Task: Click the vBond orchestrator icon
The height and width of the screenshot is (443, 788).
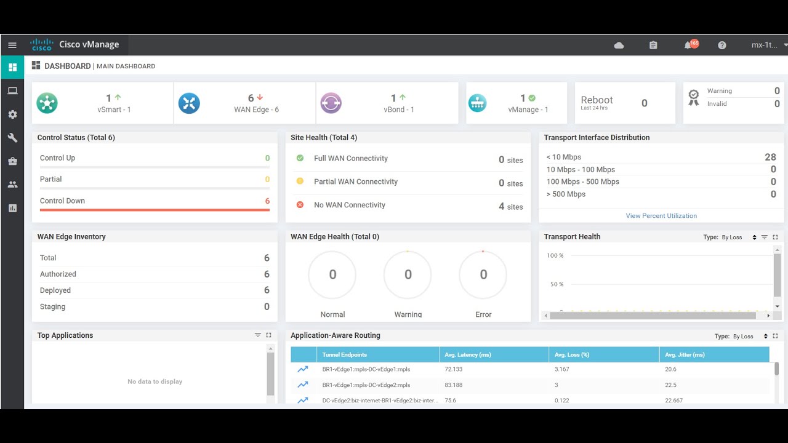Action: pos(331,103)
